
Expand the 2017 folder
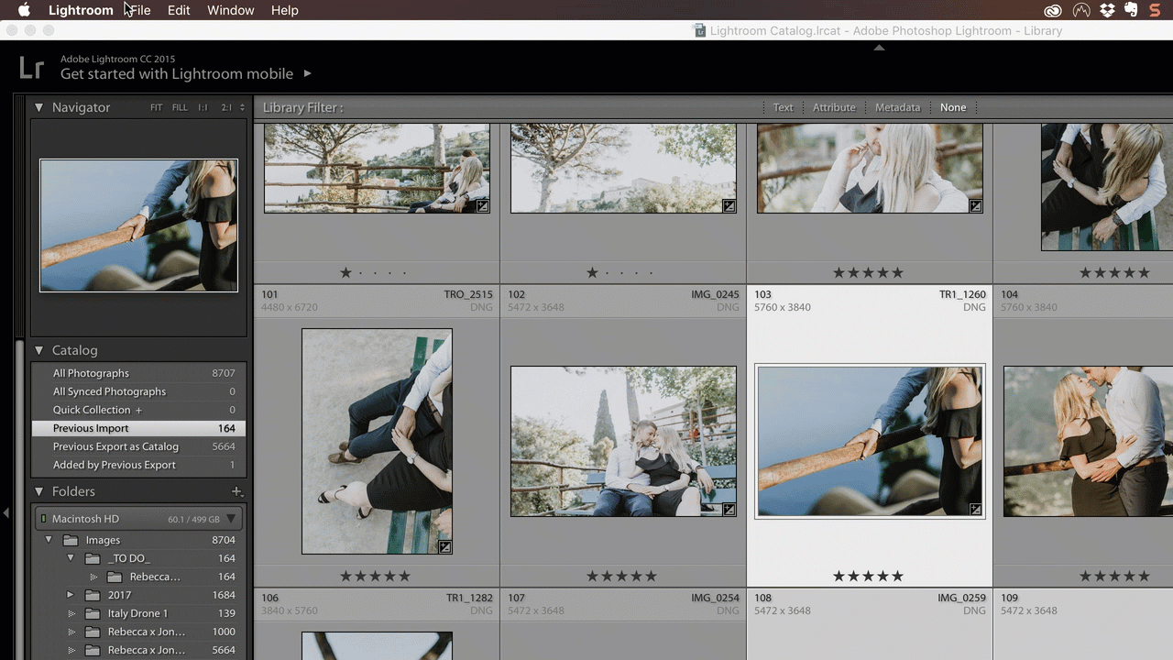tap(71, 595)
